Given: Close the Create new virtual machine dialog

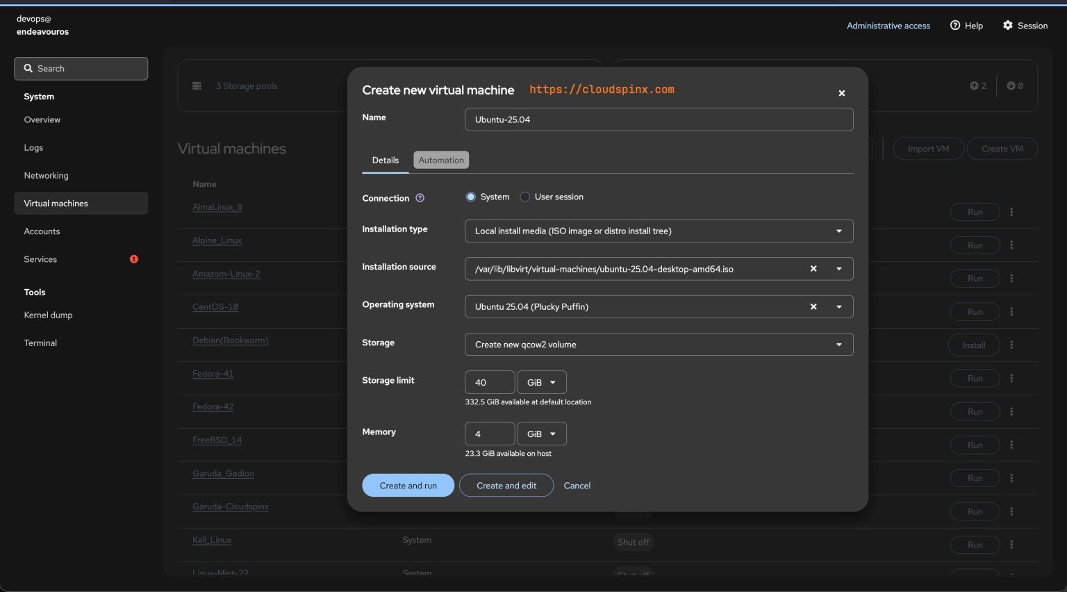Looking at the screenshot, I should (841, 93).
